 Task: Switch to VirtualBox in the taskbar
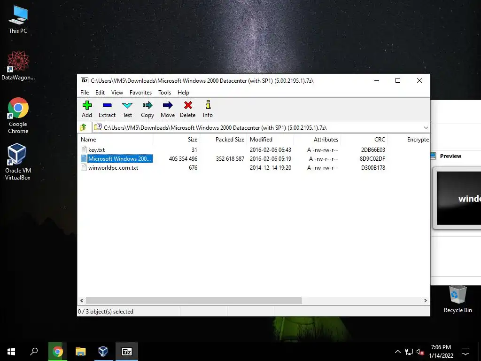coord(103,352)
